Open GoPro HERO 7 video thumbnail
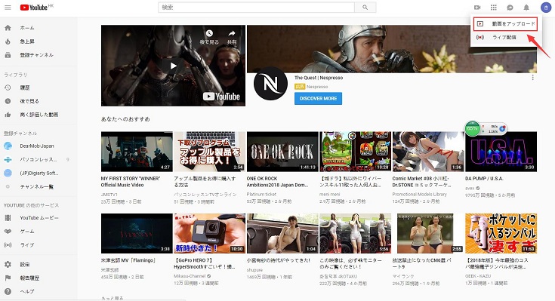 (210, 233)
